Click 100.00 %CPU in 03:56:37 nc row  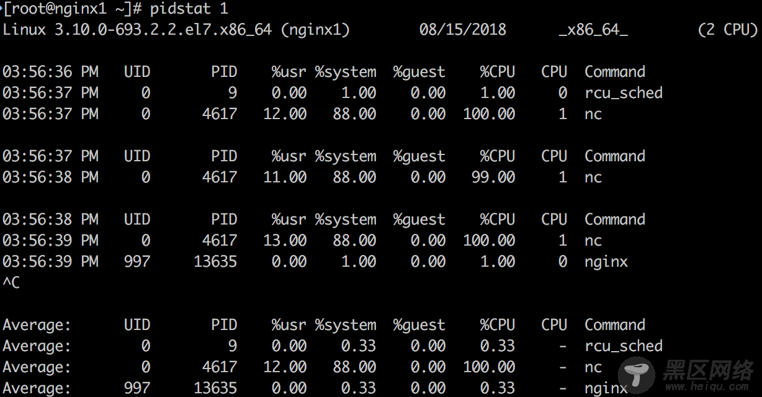[489, 114]
